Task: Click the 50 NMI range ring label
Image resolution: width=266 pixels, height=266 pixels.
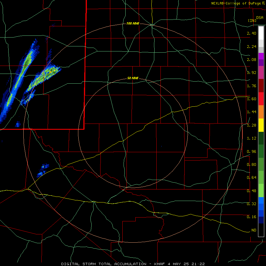Action: click(133, 78)
